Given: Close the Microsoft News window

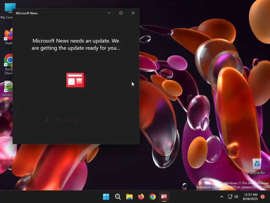Looking at the screenshot, I should [133, 13].
